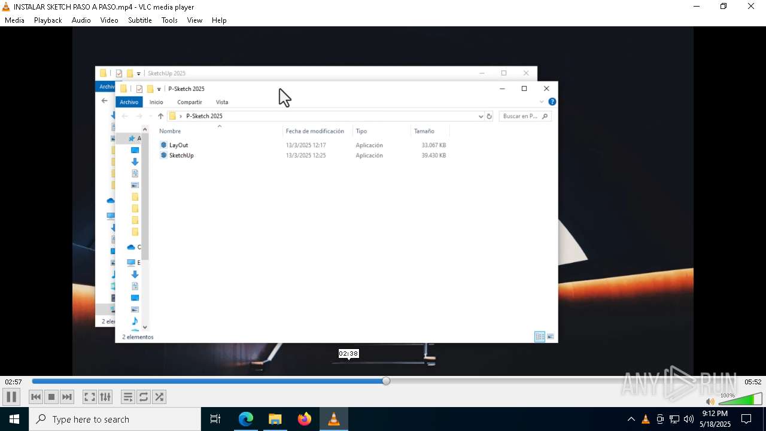Expand address bar history dropdown in video
The image size is (766, 431).
[481, 116]
